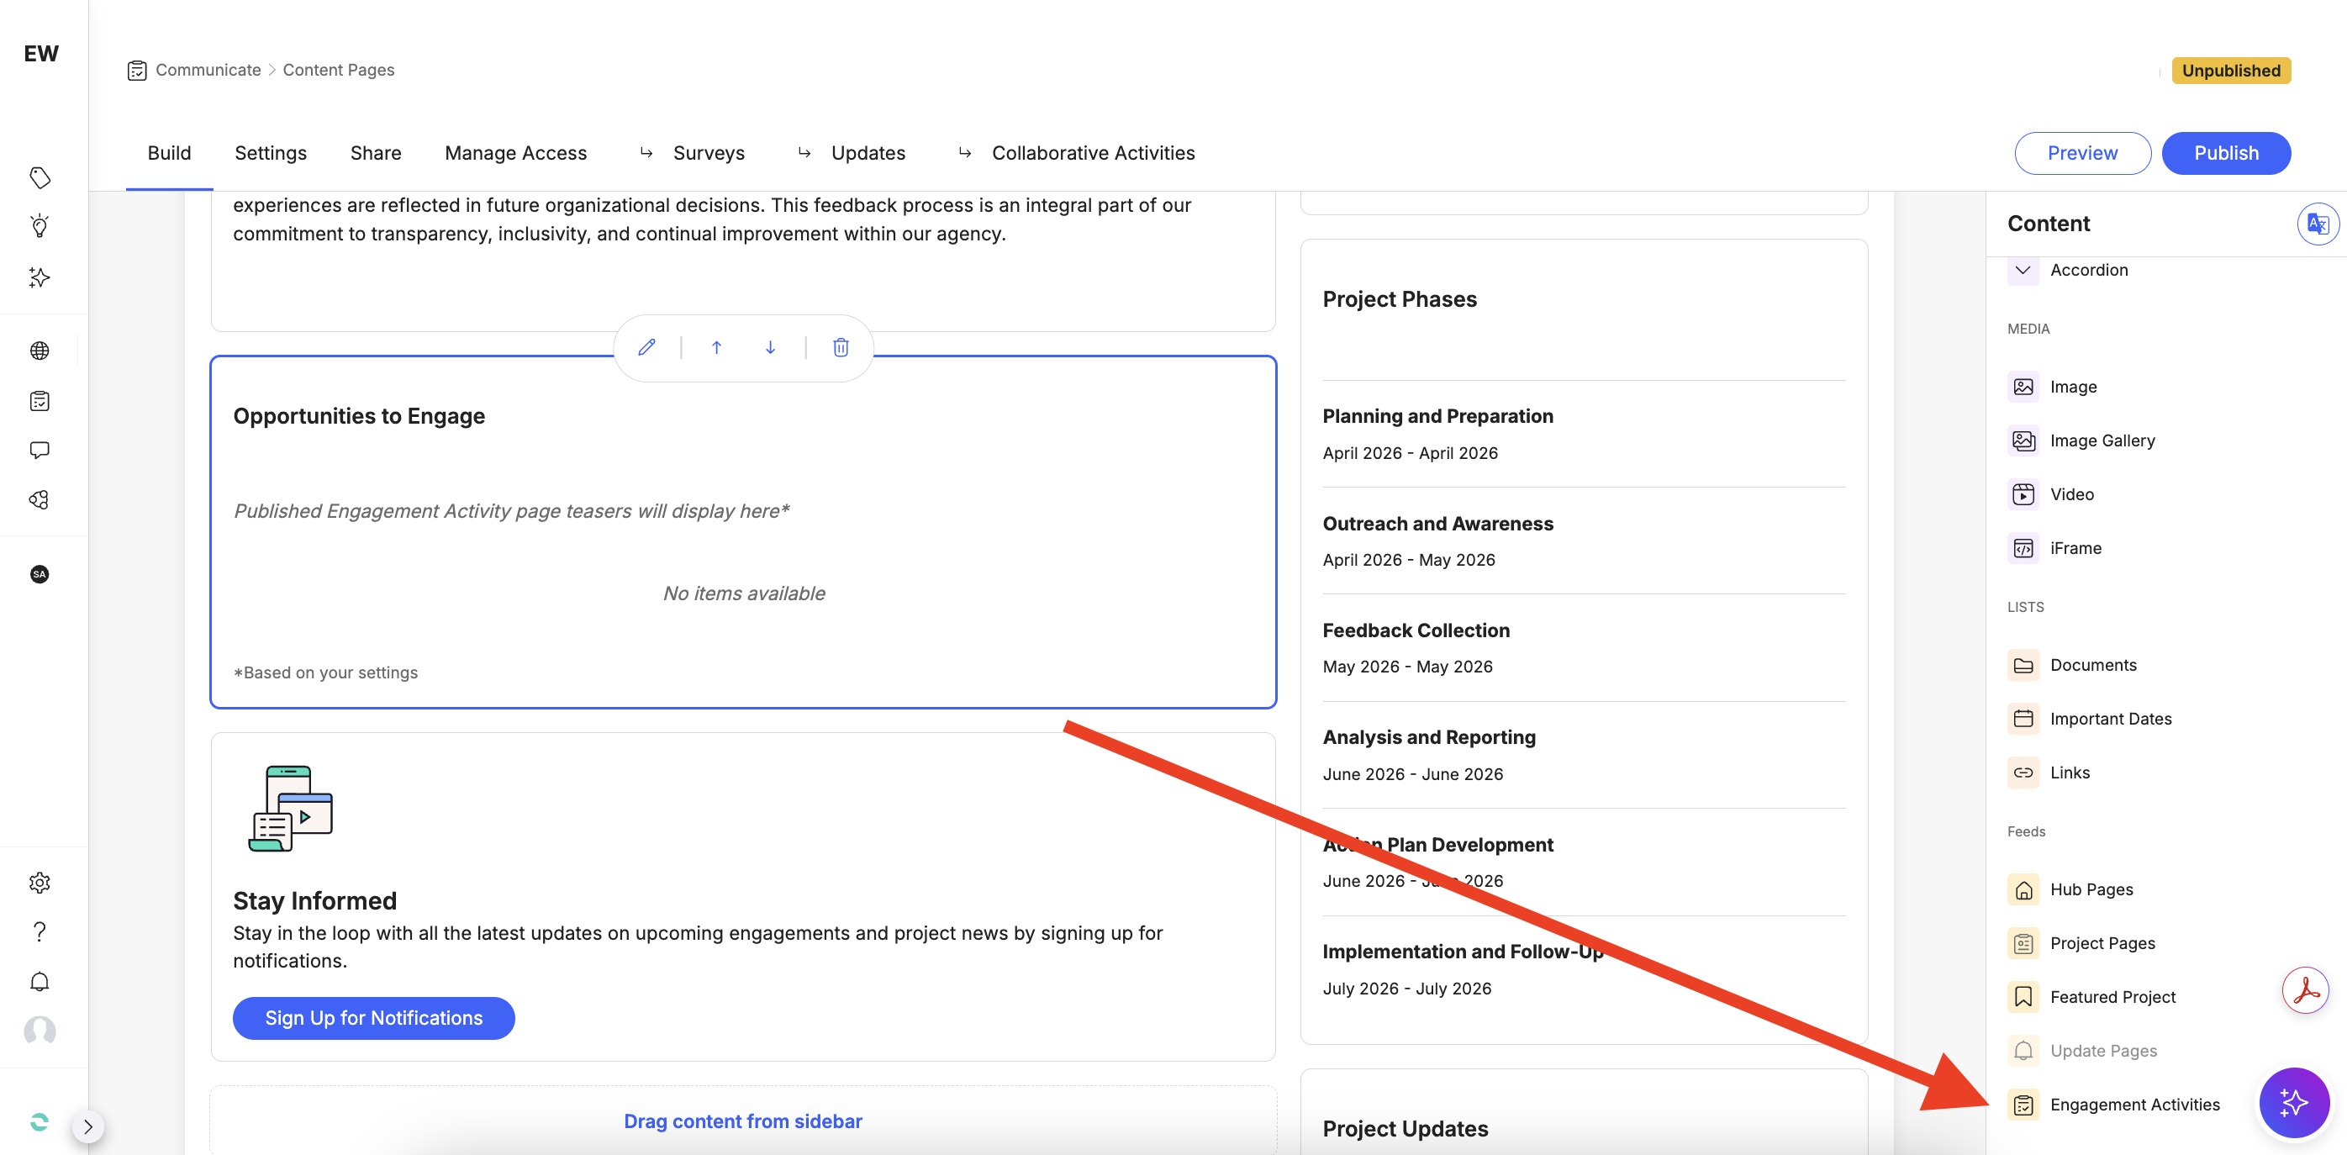Open the purple AI assistant
Screen dimensions: 2347x1155
2294,1102
